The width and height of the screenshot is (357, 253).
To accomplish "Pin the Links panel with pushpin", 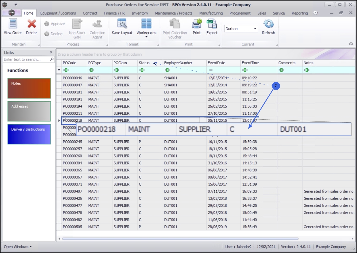I will coord(51,53).
